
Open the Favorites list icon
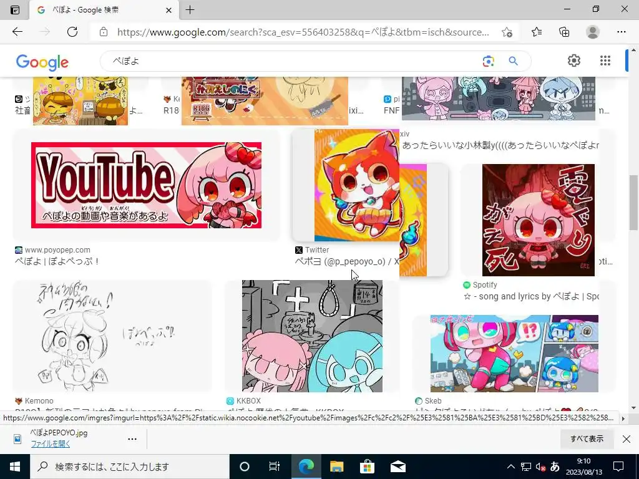tap(537, 32)
